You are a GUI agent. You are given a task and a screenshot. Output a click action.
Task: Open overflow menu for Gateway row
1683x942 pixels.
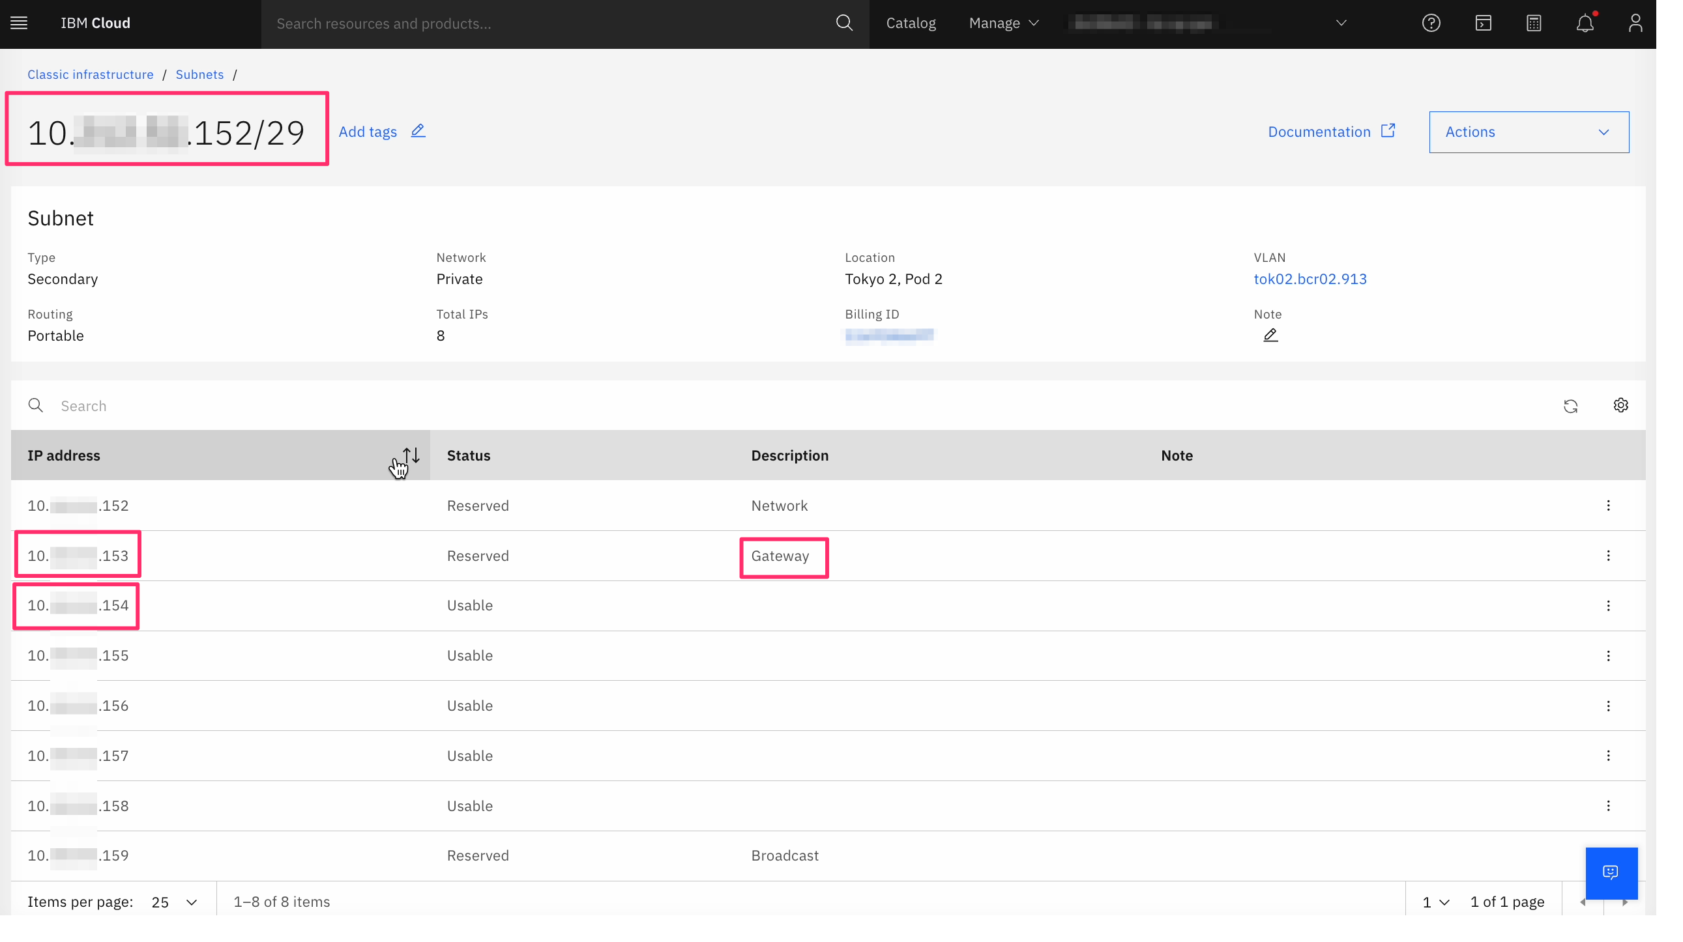1608,556
